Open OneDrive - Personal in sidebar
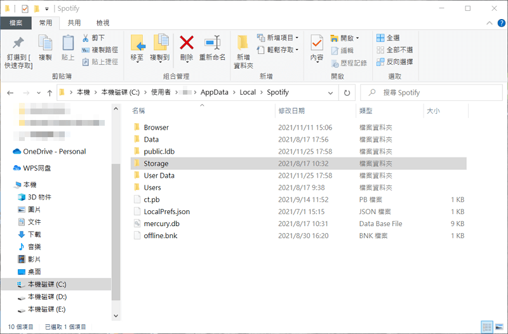 point(50,151)
